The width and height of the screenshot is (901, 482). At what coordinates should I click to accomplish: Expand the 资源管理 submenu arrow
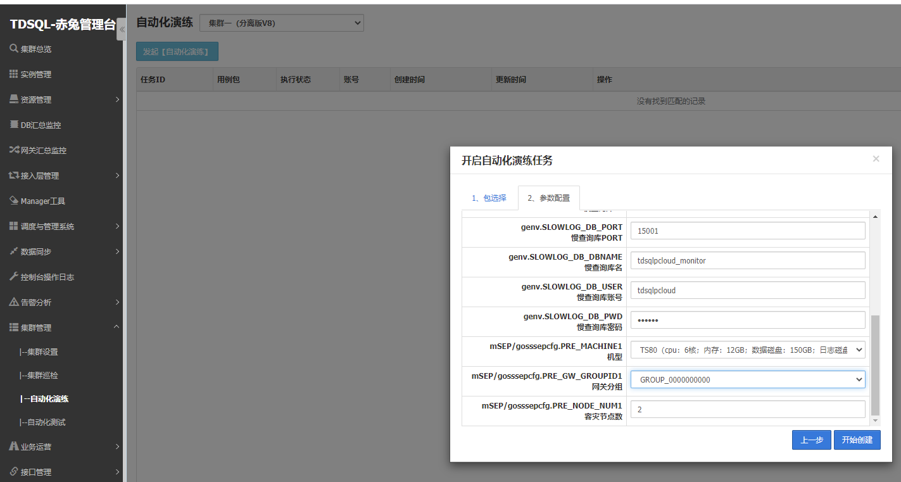click(x=117, y=99)
